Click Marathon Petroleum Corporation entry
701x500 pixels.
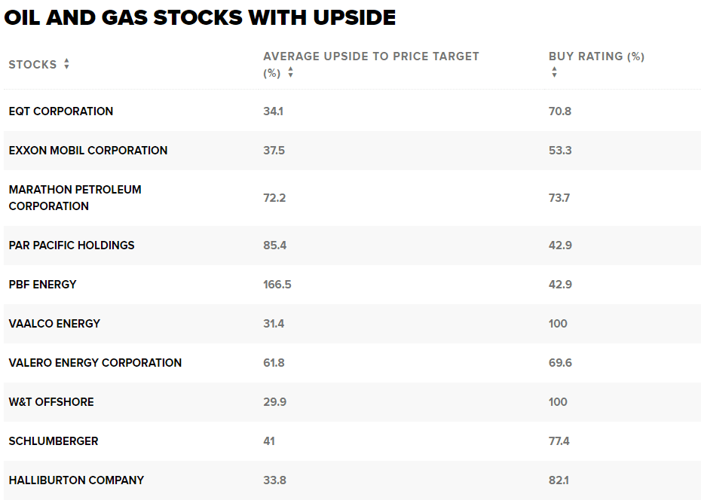[x=75, y=197]
